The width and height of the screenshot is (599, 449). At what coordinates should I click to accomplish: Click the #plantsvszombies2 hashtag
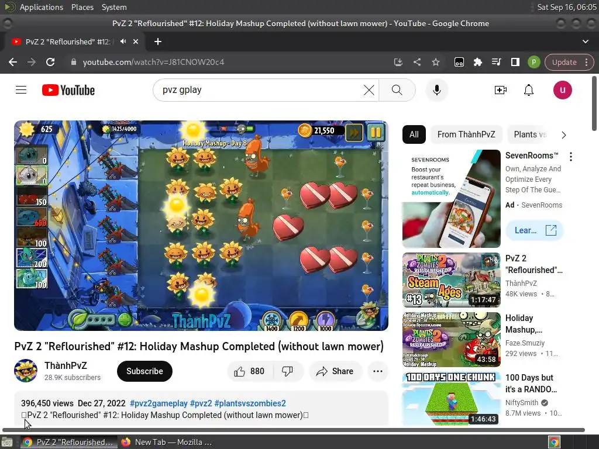[x=250, y=403]
